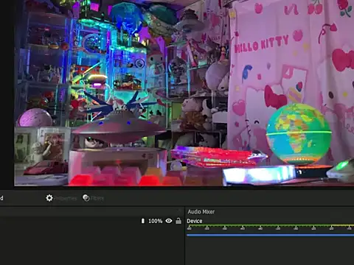Click the blue Device volume slider
The image size is (354, 265).
(270, 235)
